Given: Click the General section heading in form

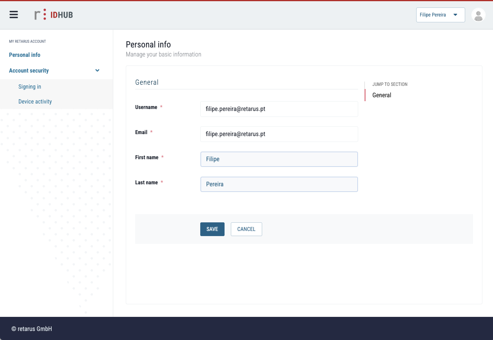Looking at the screenshot, I should coord(147,82).
